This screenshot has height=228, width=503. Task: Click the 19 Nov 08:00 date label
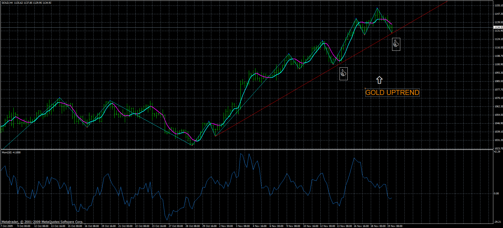(x=395, y=226)
